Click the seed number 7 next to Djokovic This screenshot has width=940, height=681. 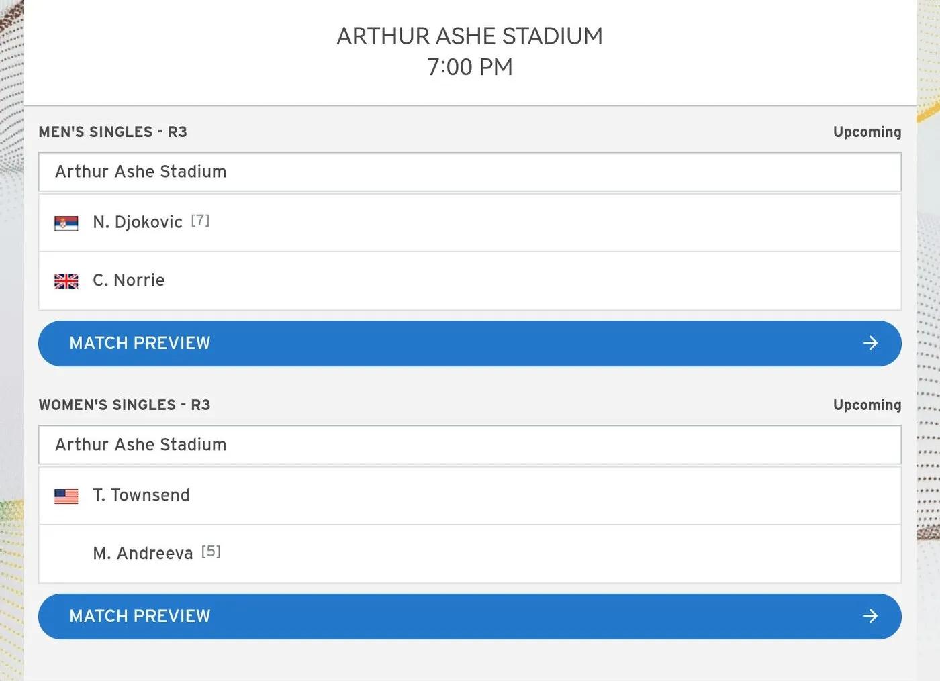[201, 220]
